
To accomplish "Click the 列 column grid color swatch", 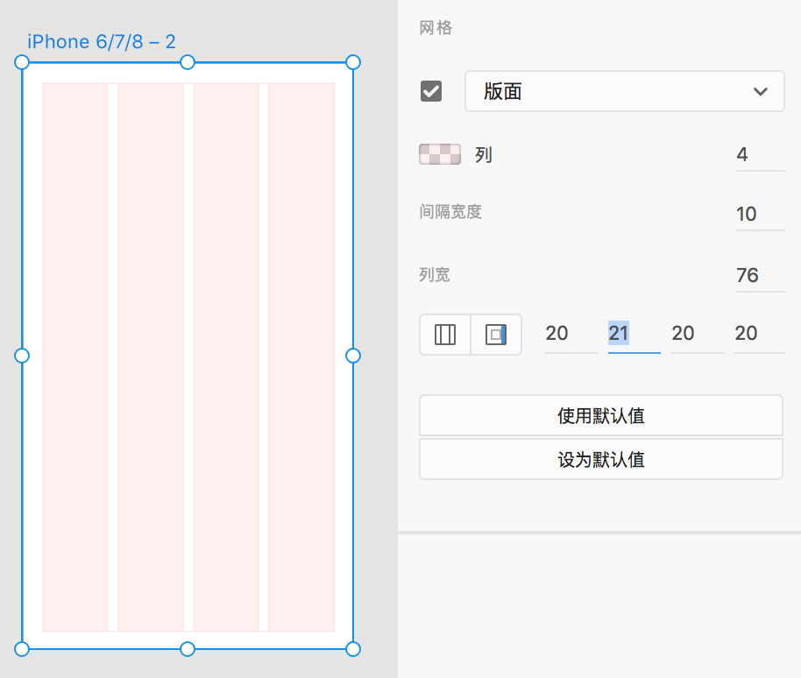I will [x=440, y=155].
